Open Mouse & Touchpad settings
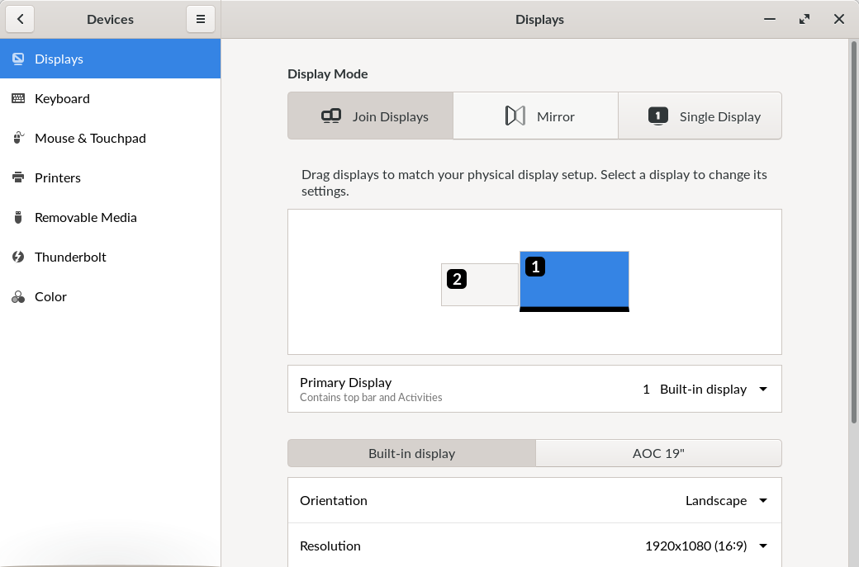This screenshot has height=567, width=859. click(x=110, y=138)
